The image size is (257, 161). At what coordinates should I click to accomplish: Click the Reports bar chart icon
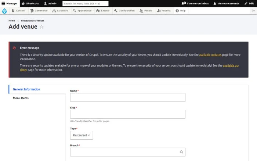coord(159,11)
